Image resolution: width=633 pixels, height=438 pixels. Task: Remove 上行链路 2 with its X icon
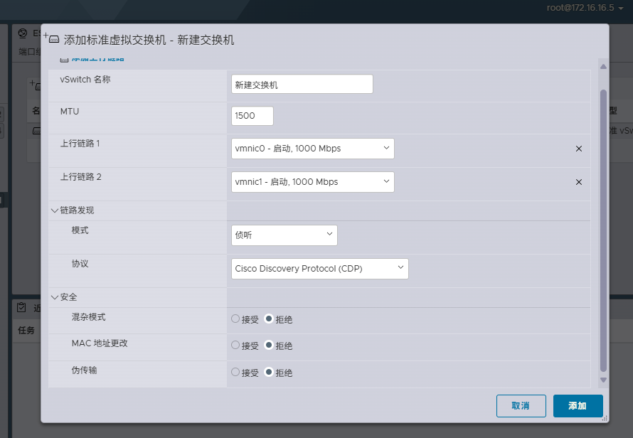tap(578, 181)
